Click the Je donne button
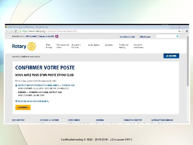This screenshot has height=145, width=193. (171, 56)
